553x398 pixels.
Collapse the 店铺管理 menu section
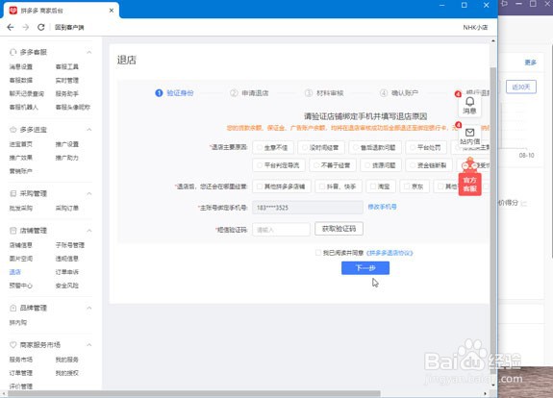point(89,231)
